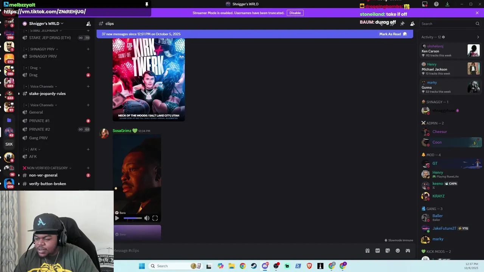Click the green download update icon
The width and height of the screenshot is (484, 272).
point(447,4)
